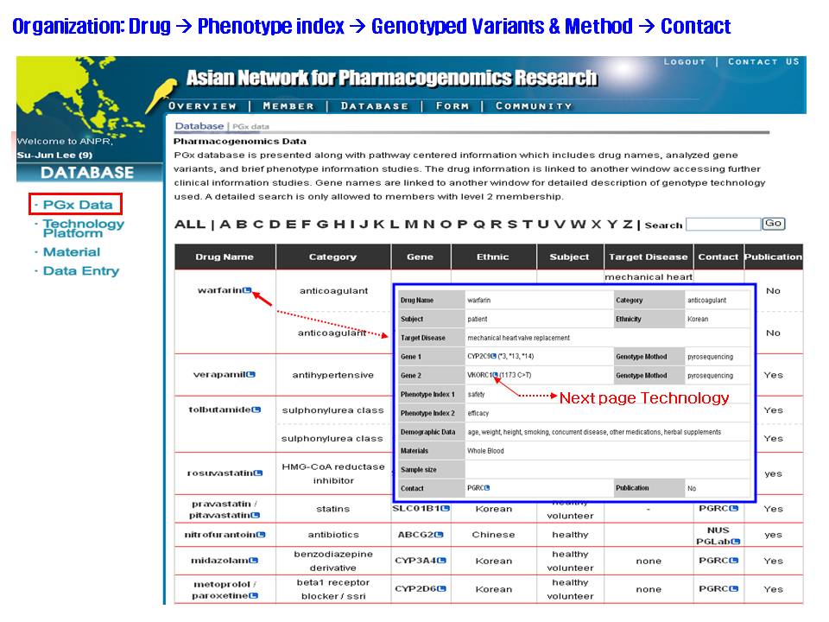The height and width of the screenshot is (622, 829).
Task: Click the Logout link
Action: coord(685,62)
